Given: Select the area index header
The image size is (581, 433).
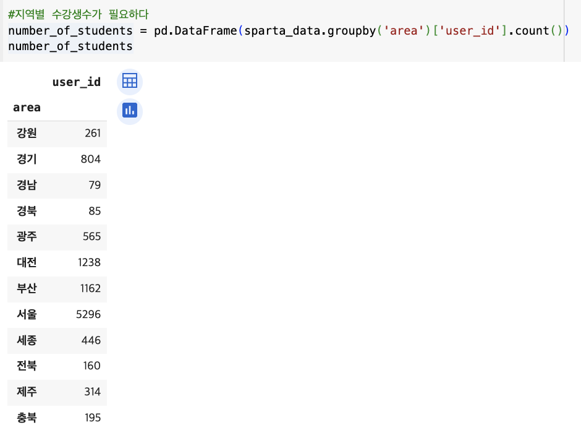Looking at the screenshot, I should click(x=27, y=108).
